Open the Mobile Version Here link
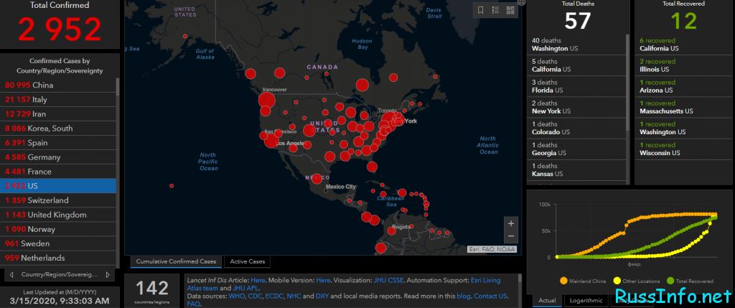This screenshot has width=735, height=308. pos(324,280)
